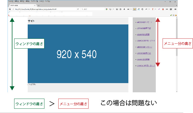Open dropdown arrow beside the red T icon
Screen dimensions: 193x113
(x=155, y=9)
